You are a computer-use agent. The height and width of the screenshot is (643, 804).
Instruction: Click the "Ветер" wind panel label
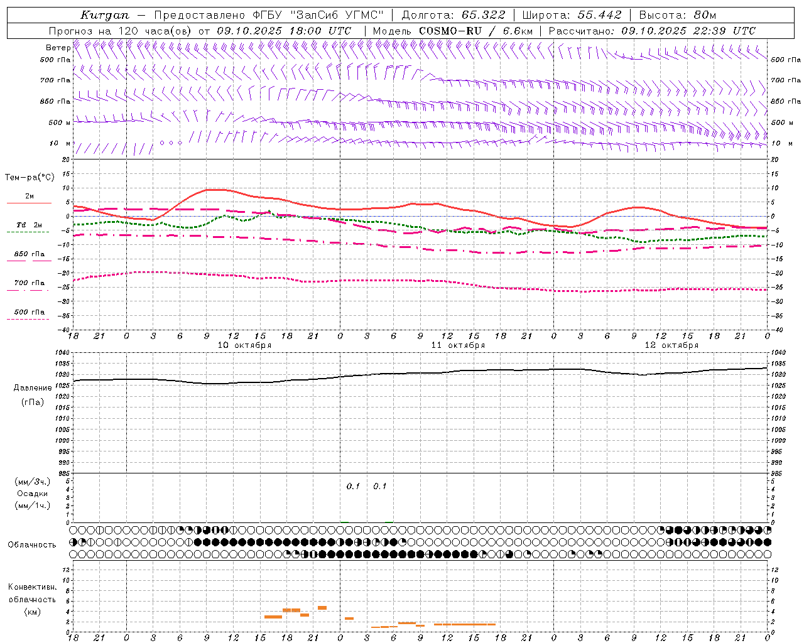point(58,48)
